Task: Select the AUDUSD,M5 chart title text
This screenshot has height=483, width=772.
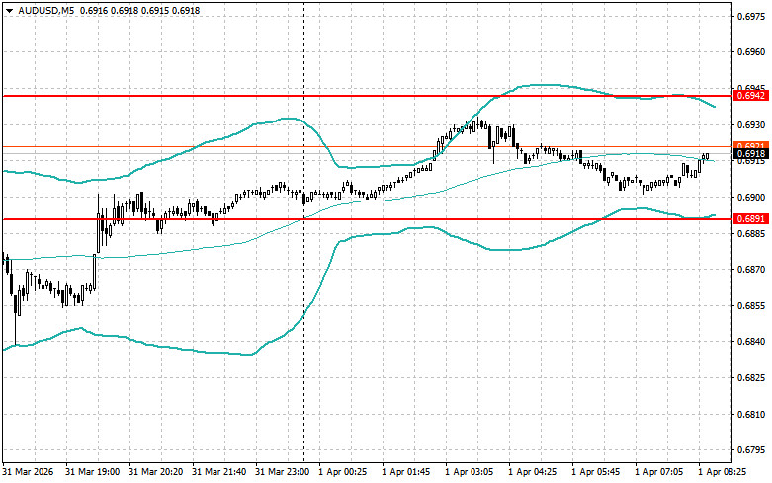Action: (46, 10)
